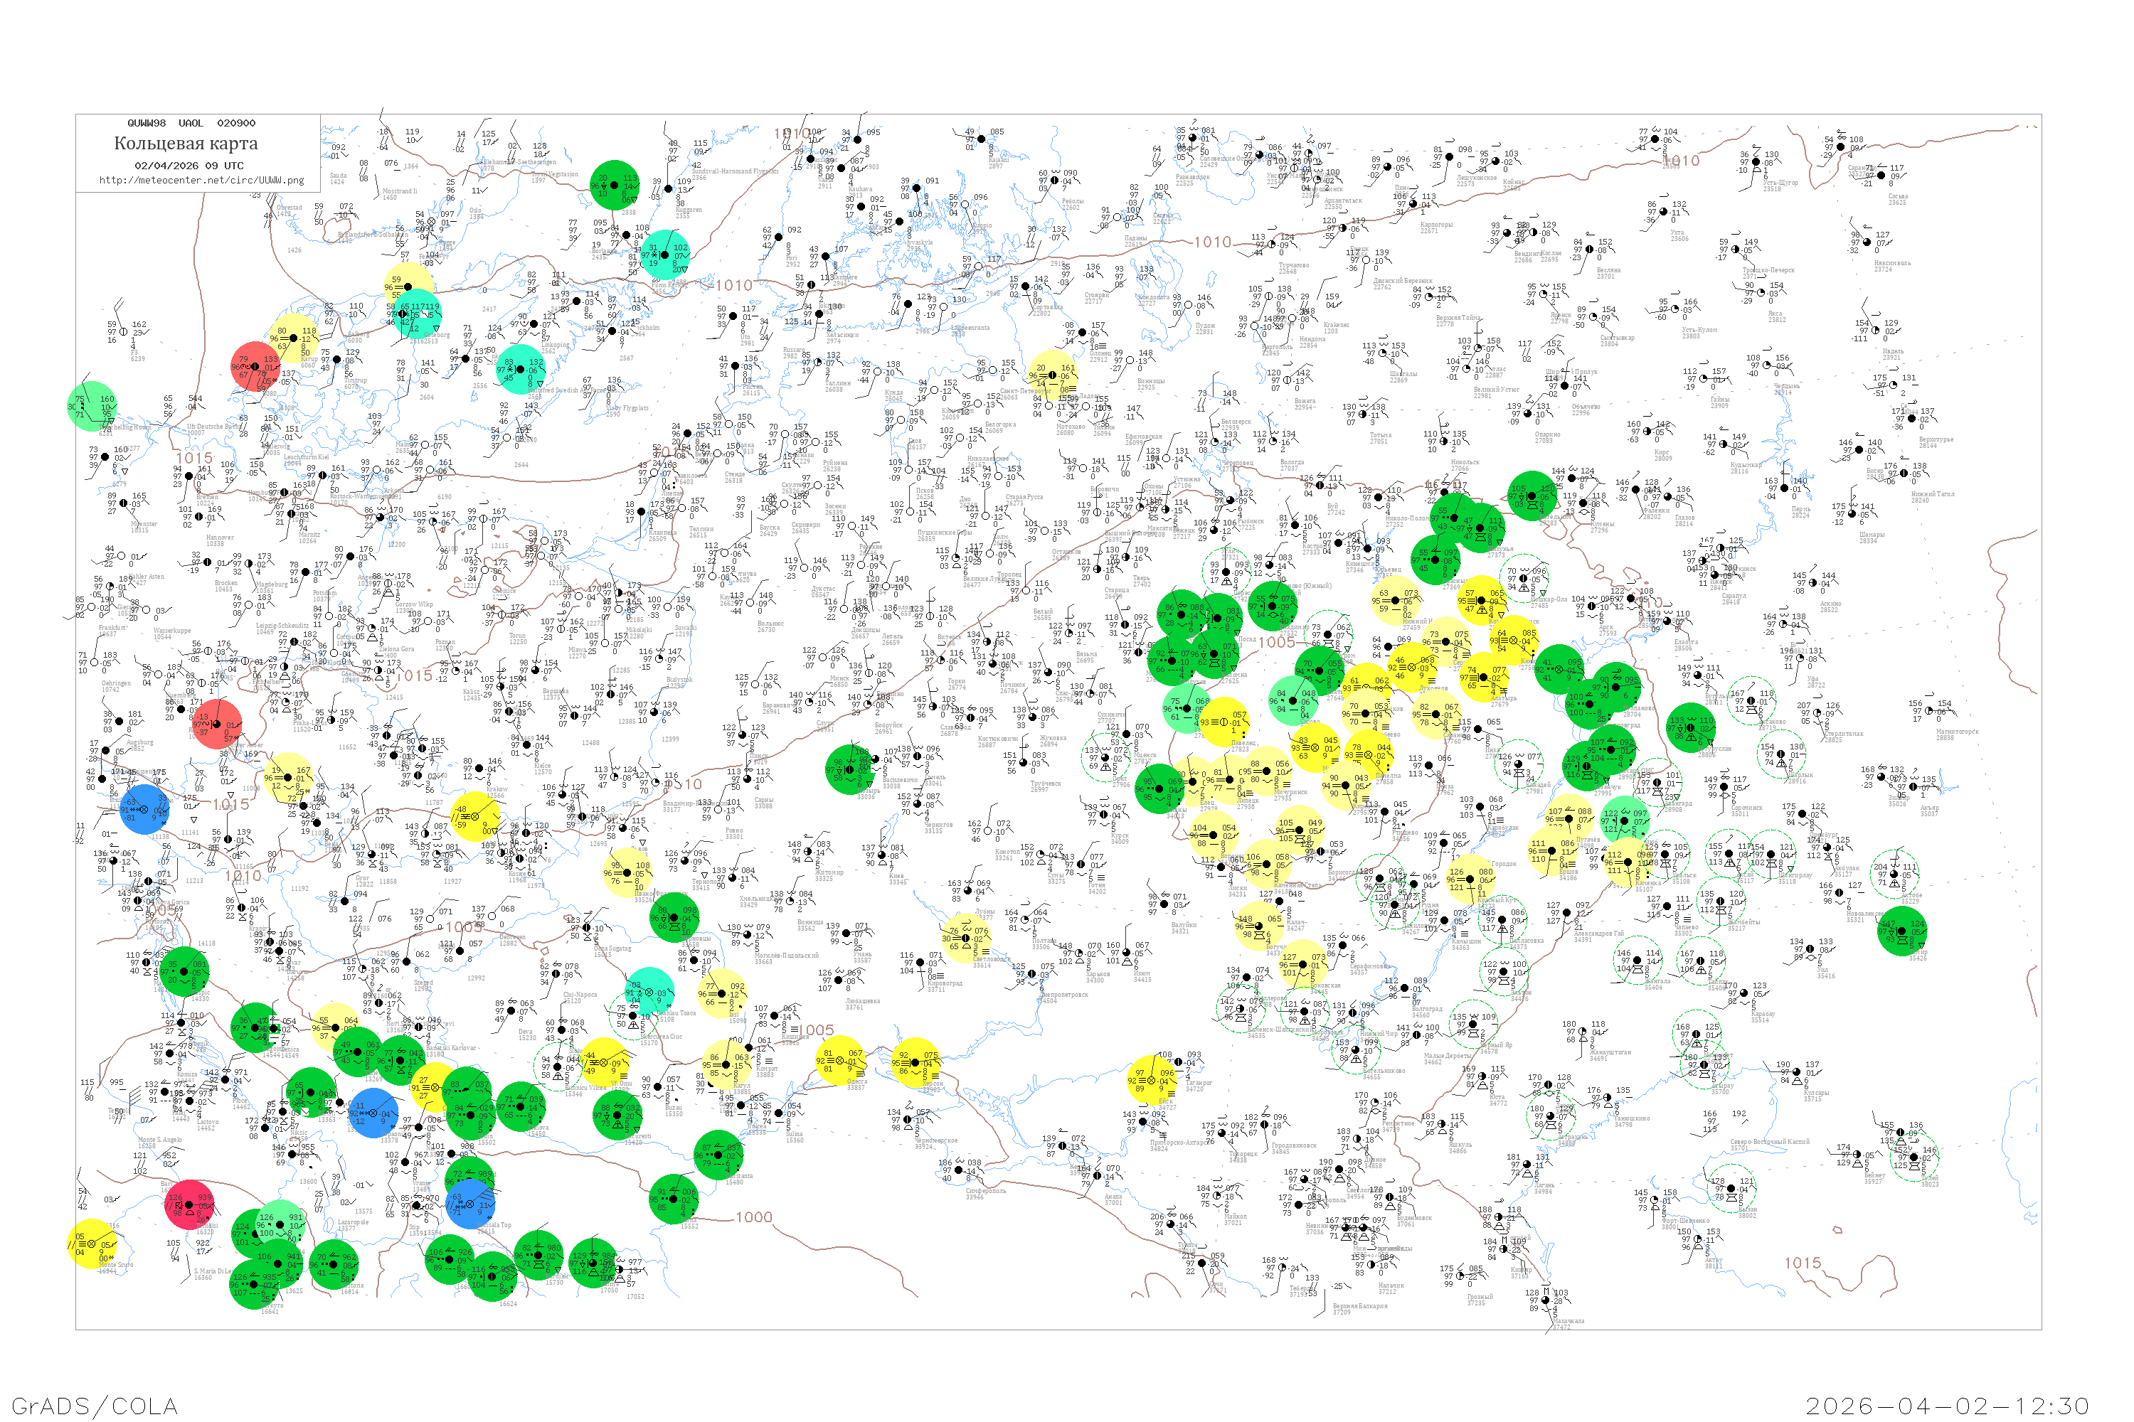The height and width of the screenshot is (1422, 2134).
Task: Click the GrADS/COLA label at bottom left
Action: click(95, 1406)
